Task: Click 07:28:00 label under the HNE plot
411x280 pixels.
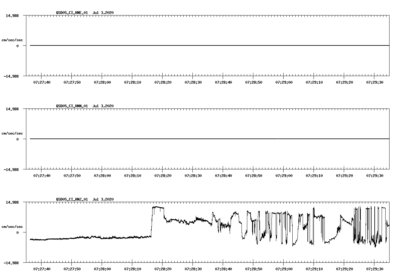Action: [102, 82]
